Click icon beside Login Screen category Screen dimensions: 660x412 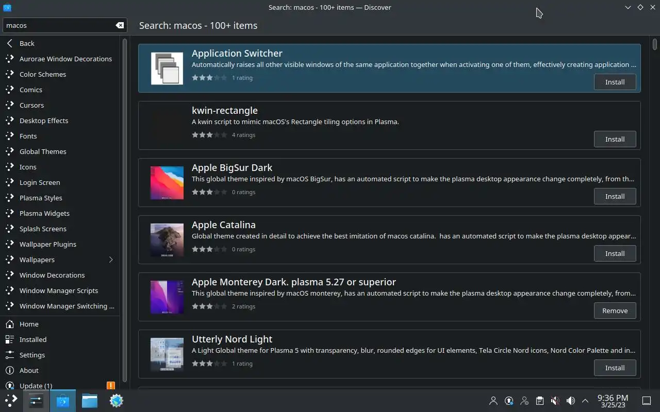click(10, 182)
